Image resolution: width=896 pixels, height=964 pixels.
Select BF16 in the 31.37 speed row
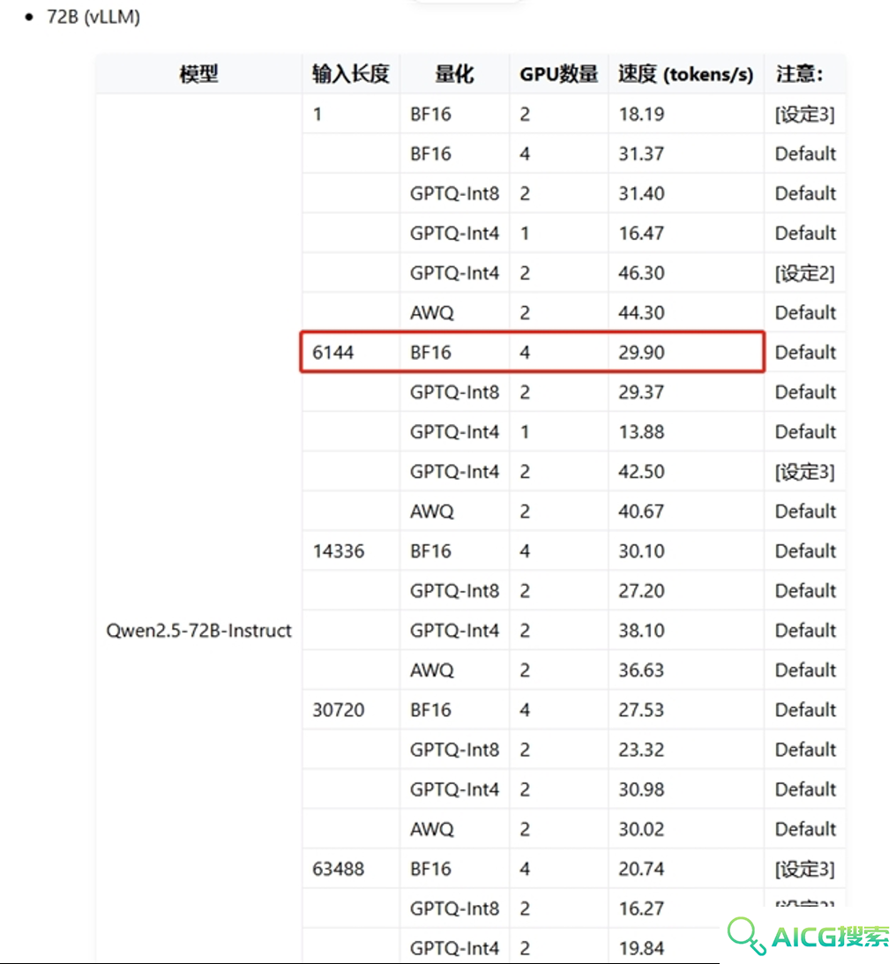[x=430, y=153]
